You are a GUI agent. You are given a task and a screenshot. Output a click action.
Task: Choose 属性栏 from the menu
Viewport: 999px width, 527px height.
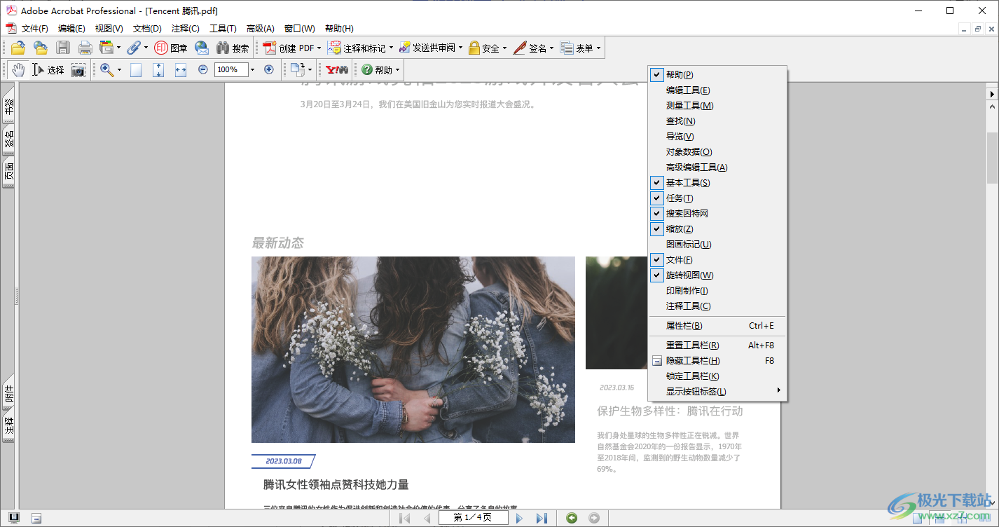[x=717, y=326]
